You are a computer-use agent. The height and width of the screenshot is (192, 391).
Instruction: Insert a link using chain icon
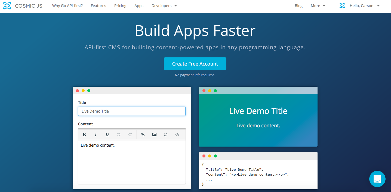tap(143, 135)
